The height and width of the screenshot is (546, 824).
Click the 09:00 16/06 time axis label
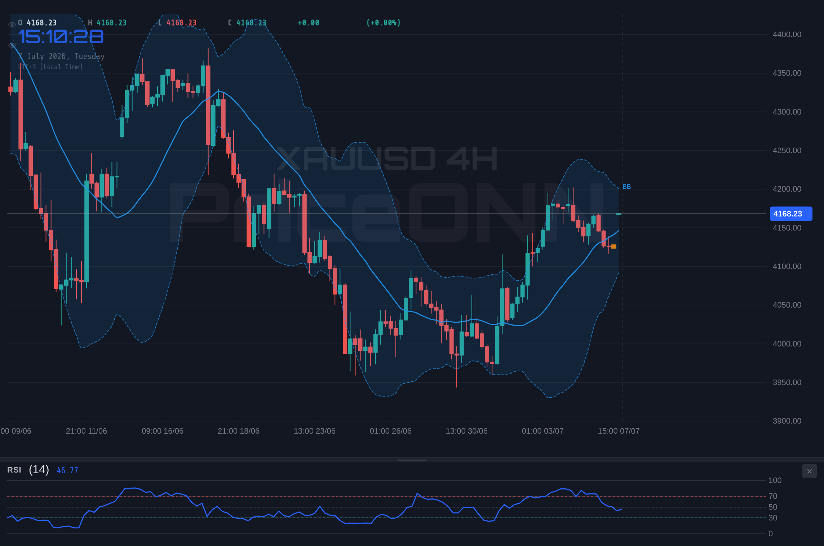(x=163, y=431)
